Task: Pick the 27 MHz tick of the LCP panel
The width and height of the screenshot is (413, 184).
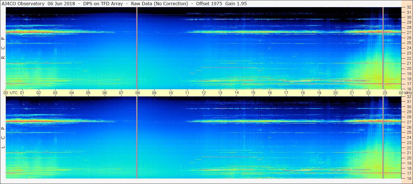Action: pyautogui.click(x=409, y=122)
